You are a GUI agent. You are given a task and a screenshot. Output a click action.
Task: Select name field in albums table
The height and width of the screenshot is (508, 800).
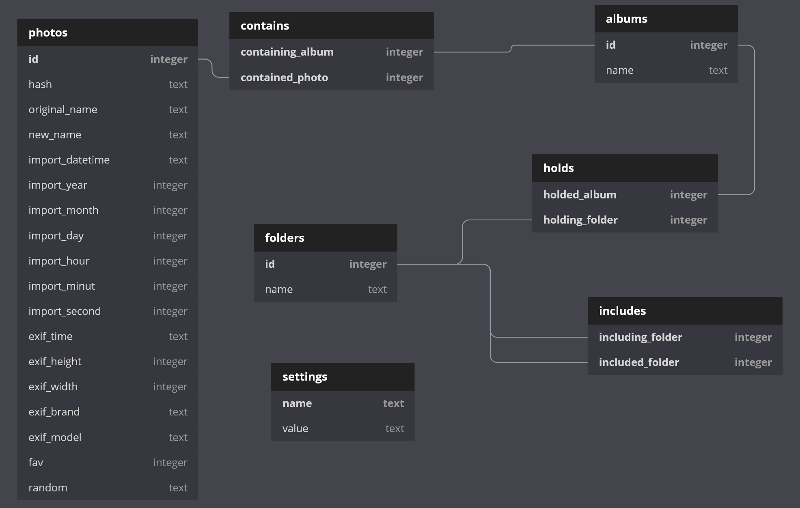coord(666,70)
